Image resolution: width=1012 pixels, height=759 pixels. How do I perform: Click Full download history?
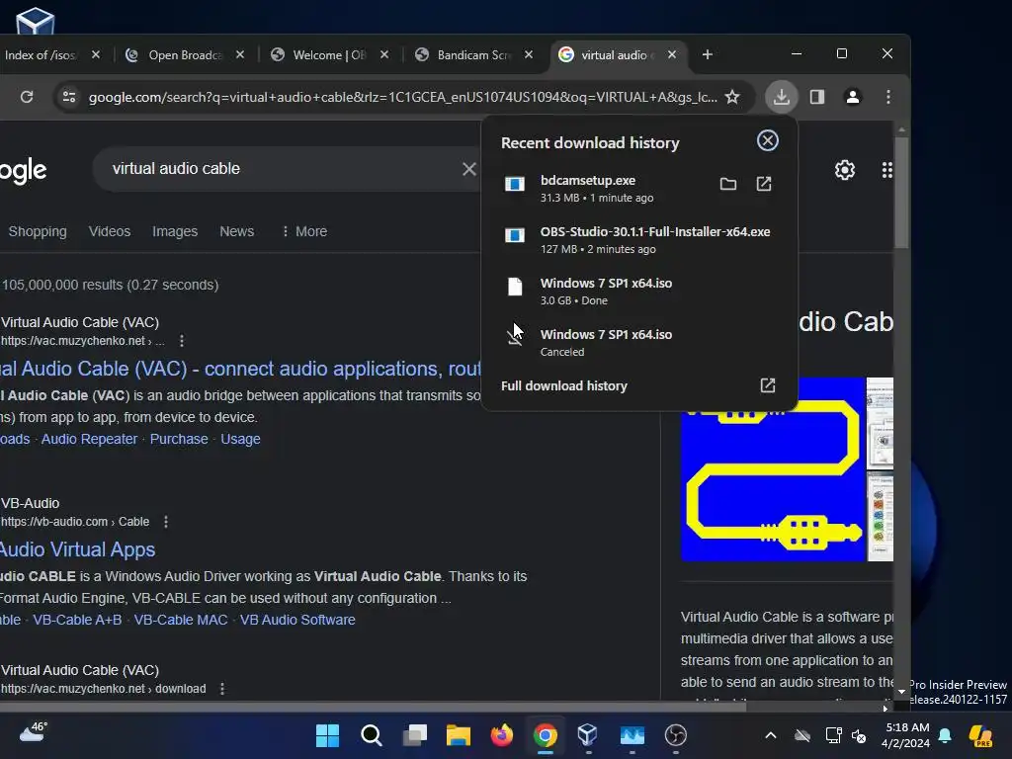pyautogui.click(x=564, y=386)
